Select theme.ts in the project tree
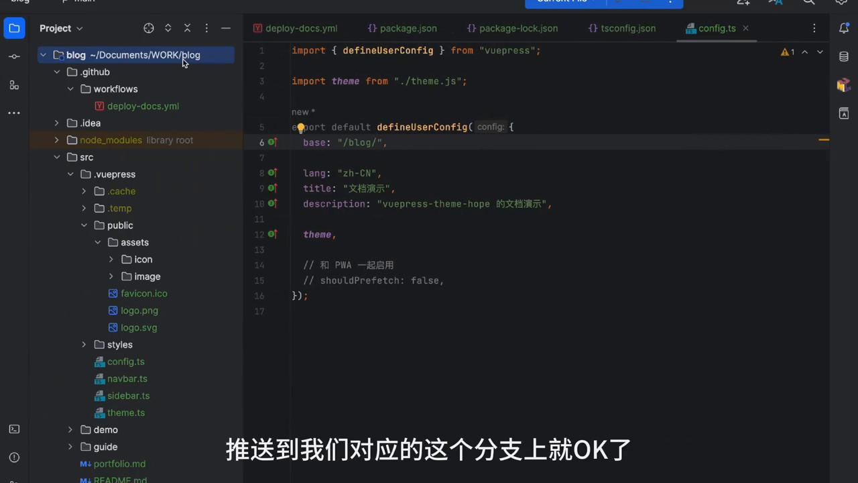Image resolution: width=858 pixels, height=483 pixels. pos(126,413)
